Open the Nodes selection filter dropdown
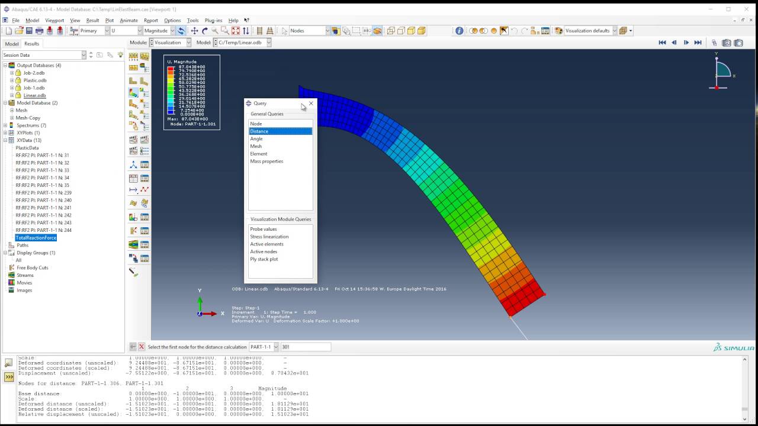758x426 pixels. [x=326, y=31]
